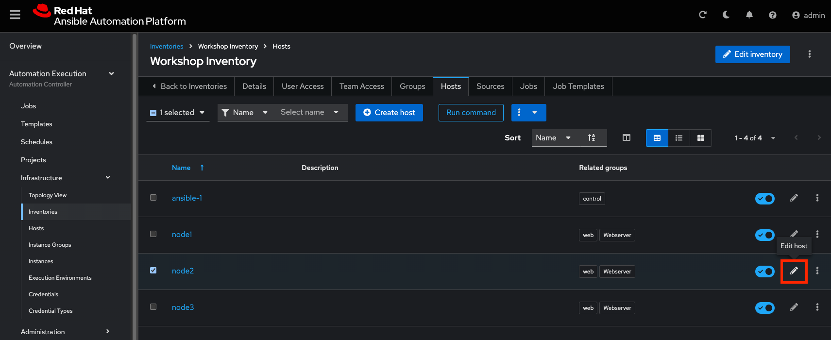Click the hamburger navigation menu icon
Viewport: 831px width, 340px height.
pyautogui.click(x=15, y=15)
